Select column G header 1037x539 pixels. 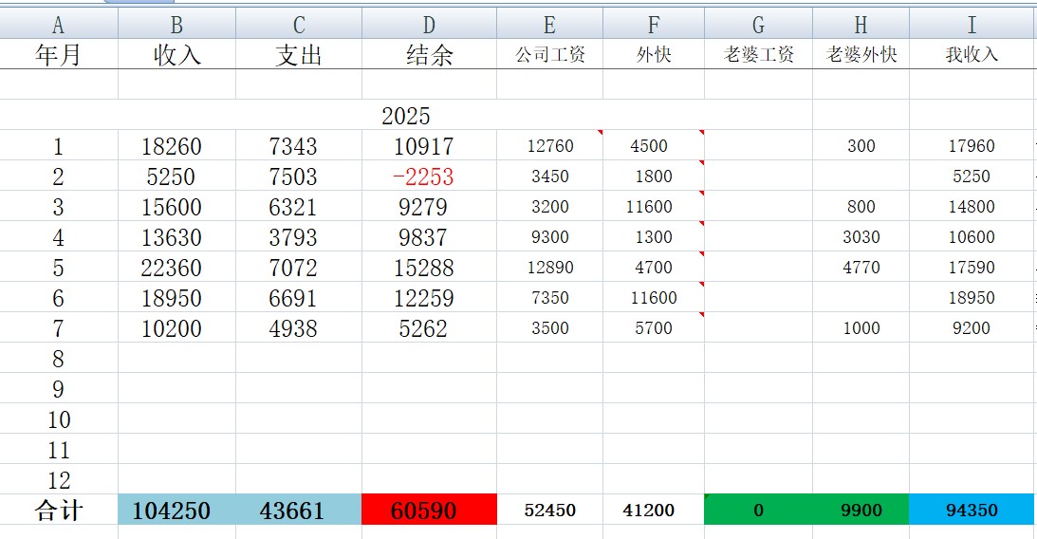click(x=759, y=24)
